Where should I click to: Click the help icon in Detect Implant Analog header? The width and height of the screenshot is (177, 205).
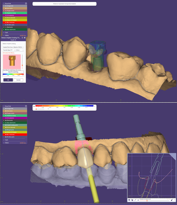(x=25, y=38)
